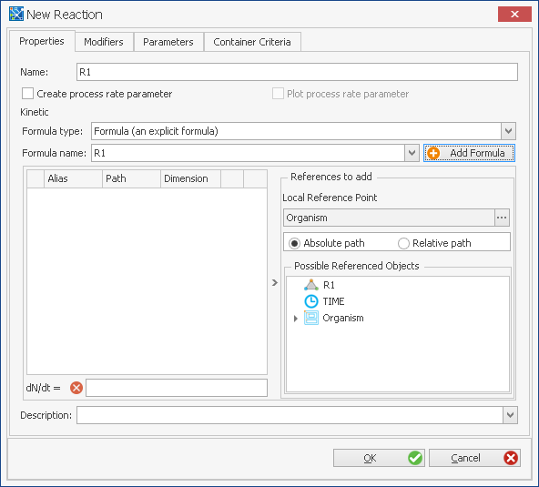Click the New Reaction title bar app icon
539x487 pixels.
(x=16, y=14)
